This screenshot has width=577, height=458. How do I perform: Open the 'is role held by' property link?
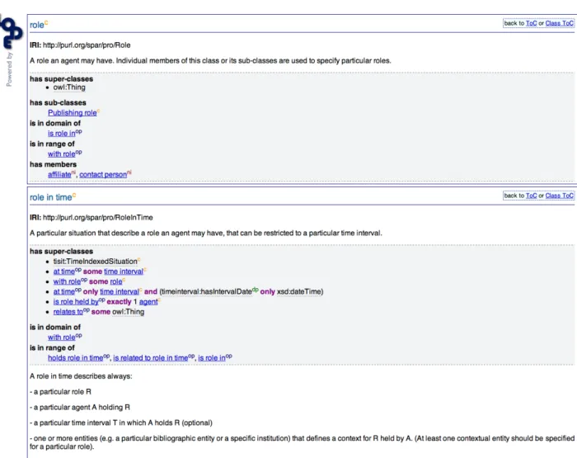click(76, 302)
